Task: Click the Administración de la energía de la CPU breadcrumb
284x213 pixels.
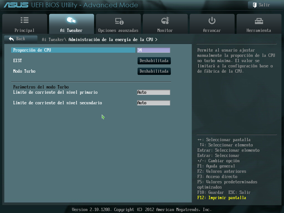Action: (x=111, y=39)
